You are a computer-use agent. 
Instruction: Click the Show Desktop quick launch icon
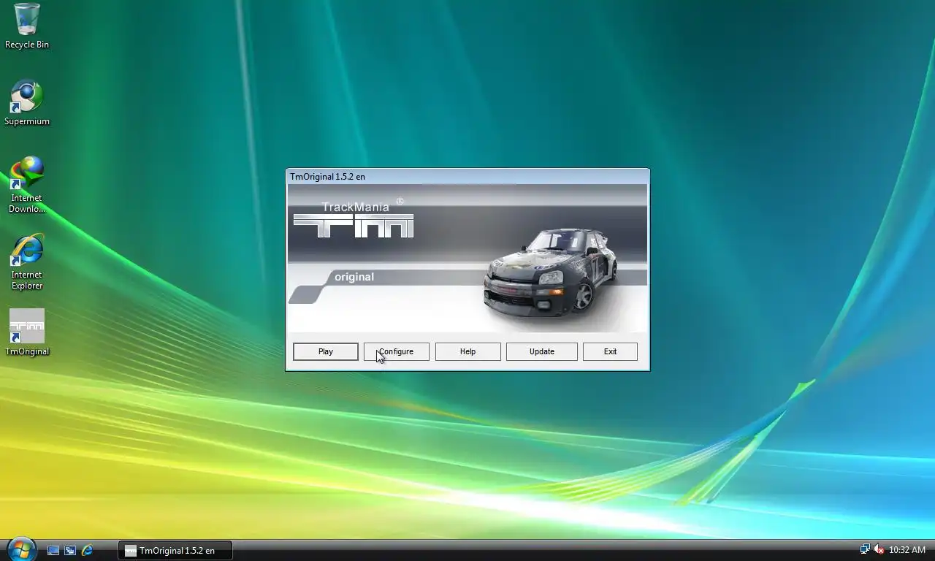coord(53,550)
